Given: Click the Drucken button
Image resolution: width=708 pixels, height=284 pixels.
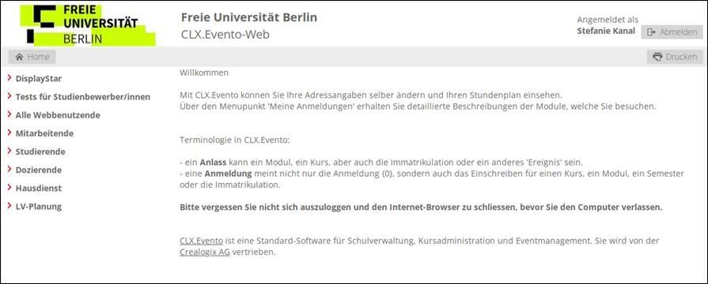Looking at the screenshot, I should click(x=675, y=57).
